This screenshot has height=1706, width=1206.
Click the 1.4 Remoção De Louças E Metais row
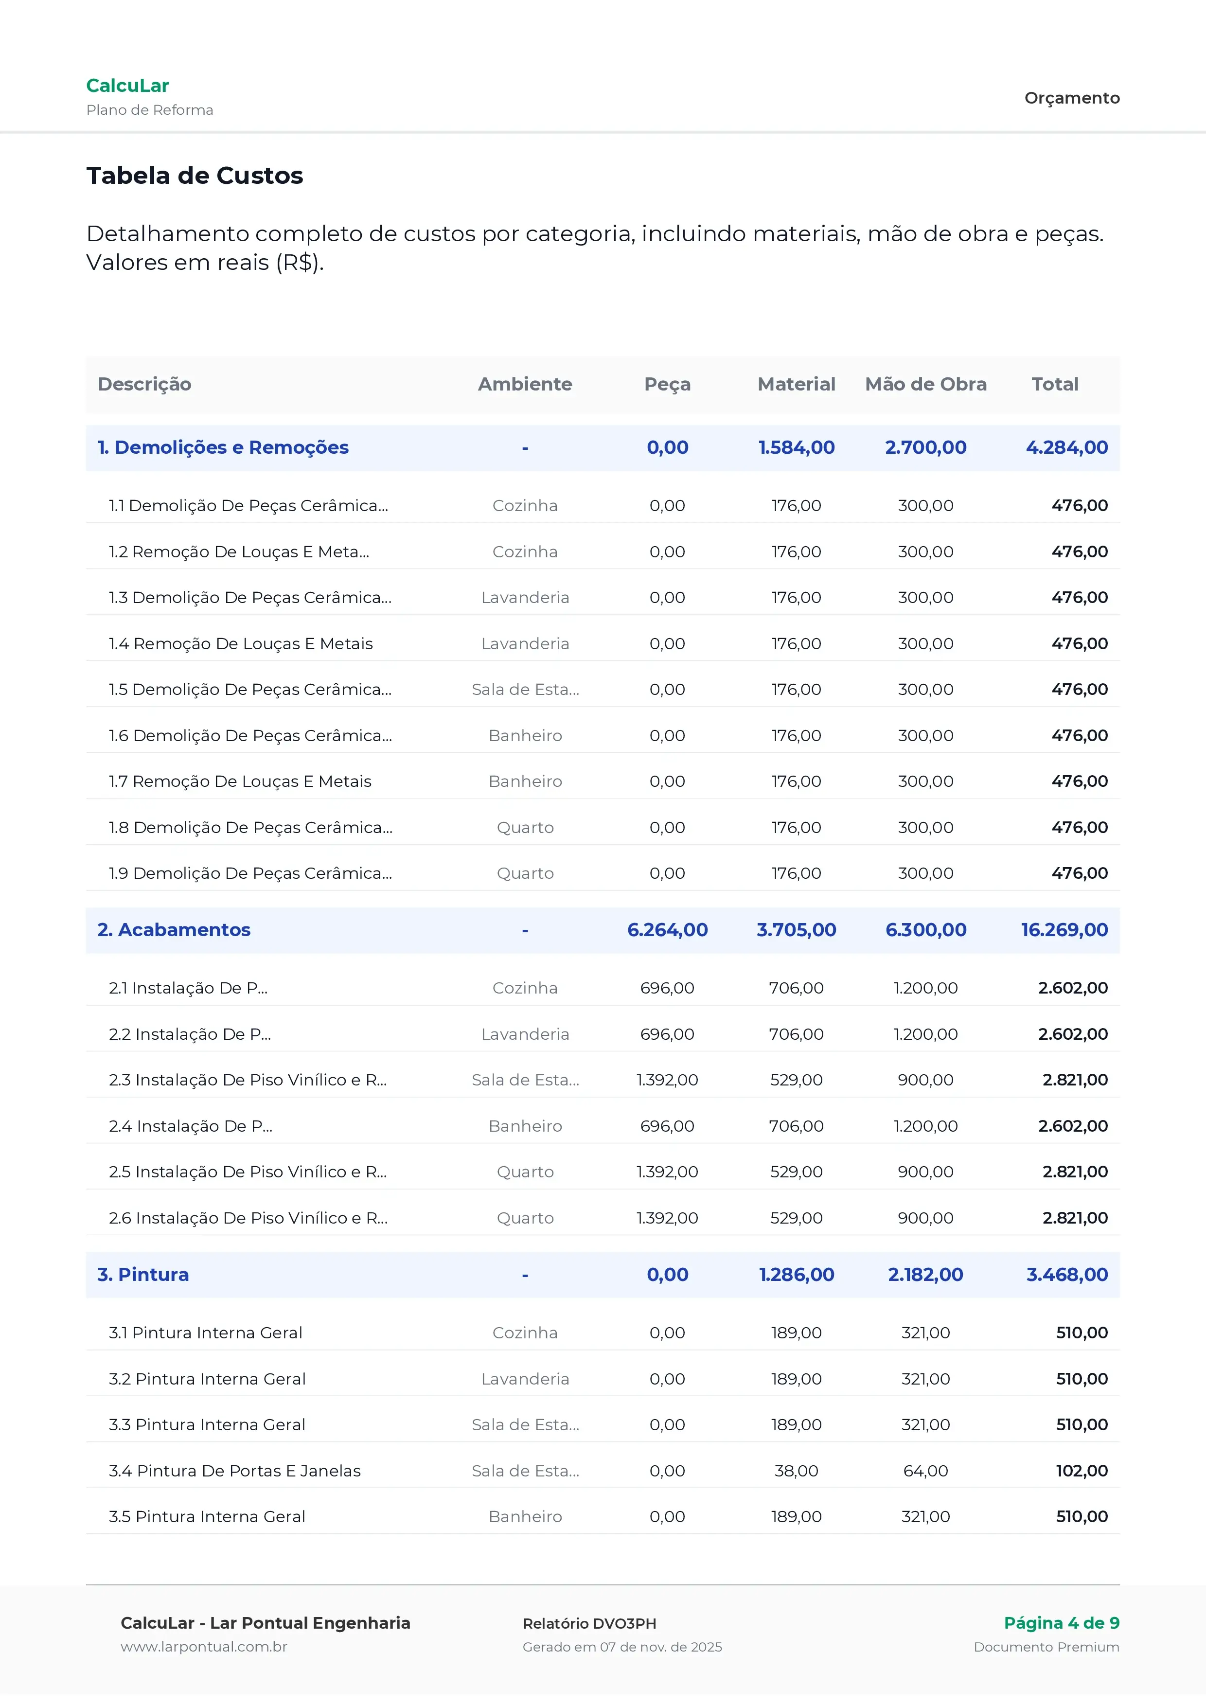tap(241, 643)
